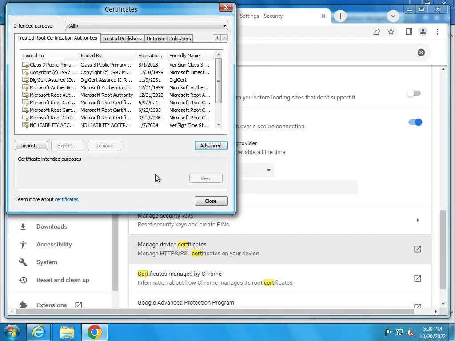455x341 pixels.
Task: Open Chrome profile avatar icon
Action: [x=423, y=32]
